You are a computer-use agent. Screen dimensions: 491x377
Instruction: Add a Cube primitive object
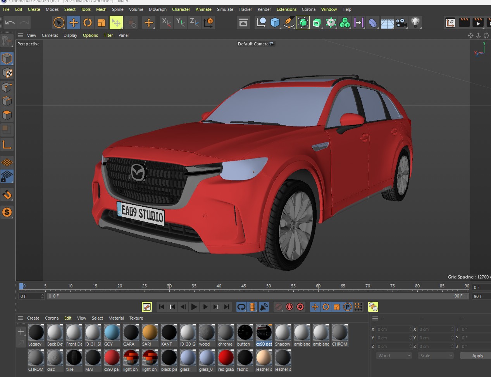(275, 22)
